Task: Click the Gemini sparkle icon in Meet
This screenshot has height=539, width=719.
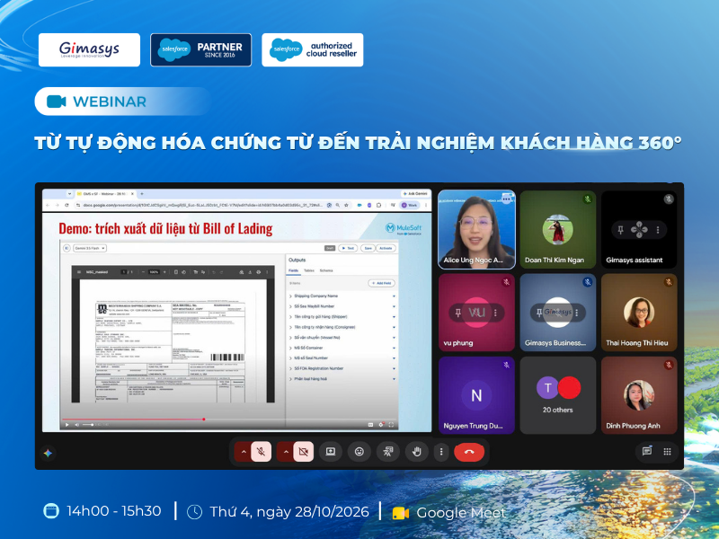Action: (48, 454)
